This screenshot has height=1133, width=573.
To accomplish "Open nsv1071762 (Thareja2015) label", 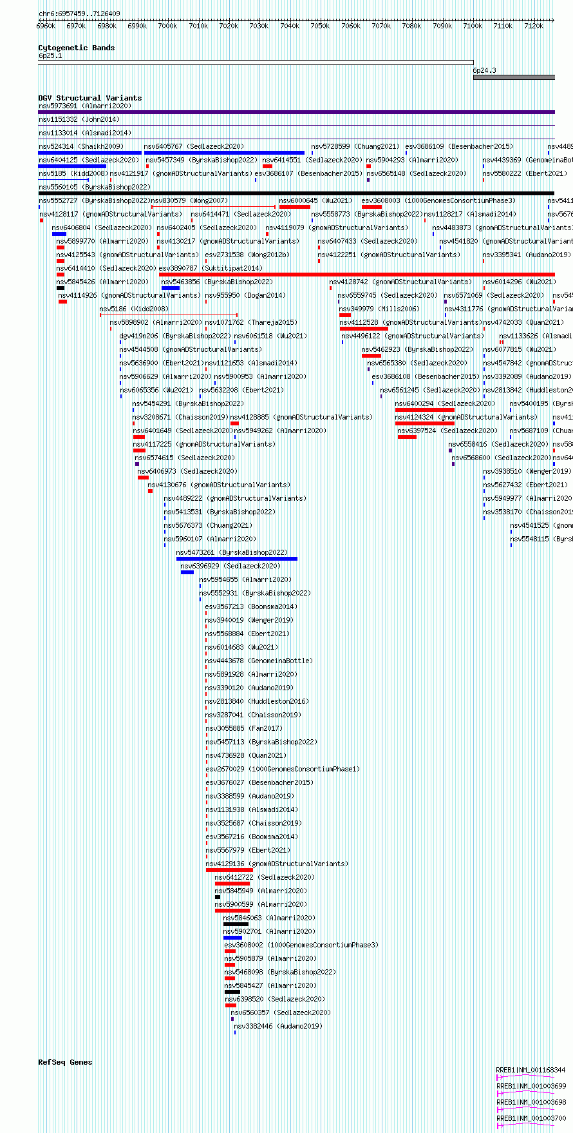I will 252,322.
